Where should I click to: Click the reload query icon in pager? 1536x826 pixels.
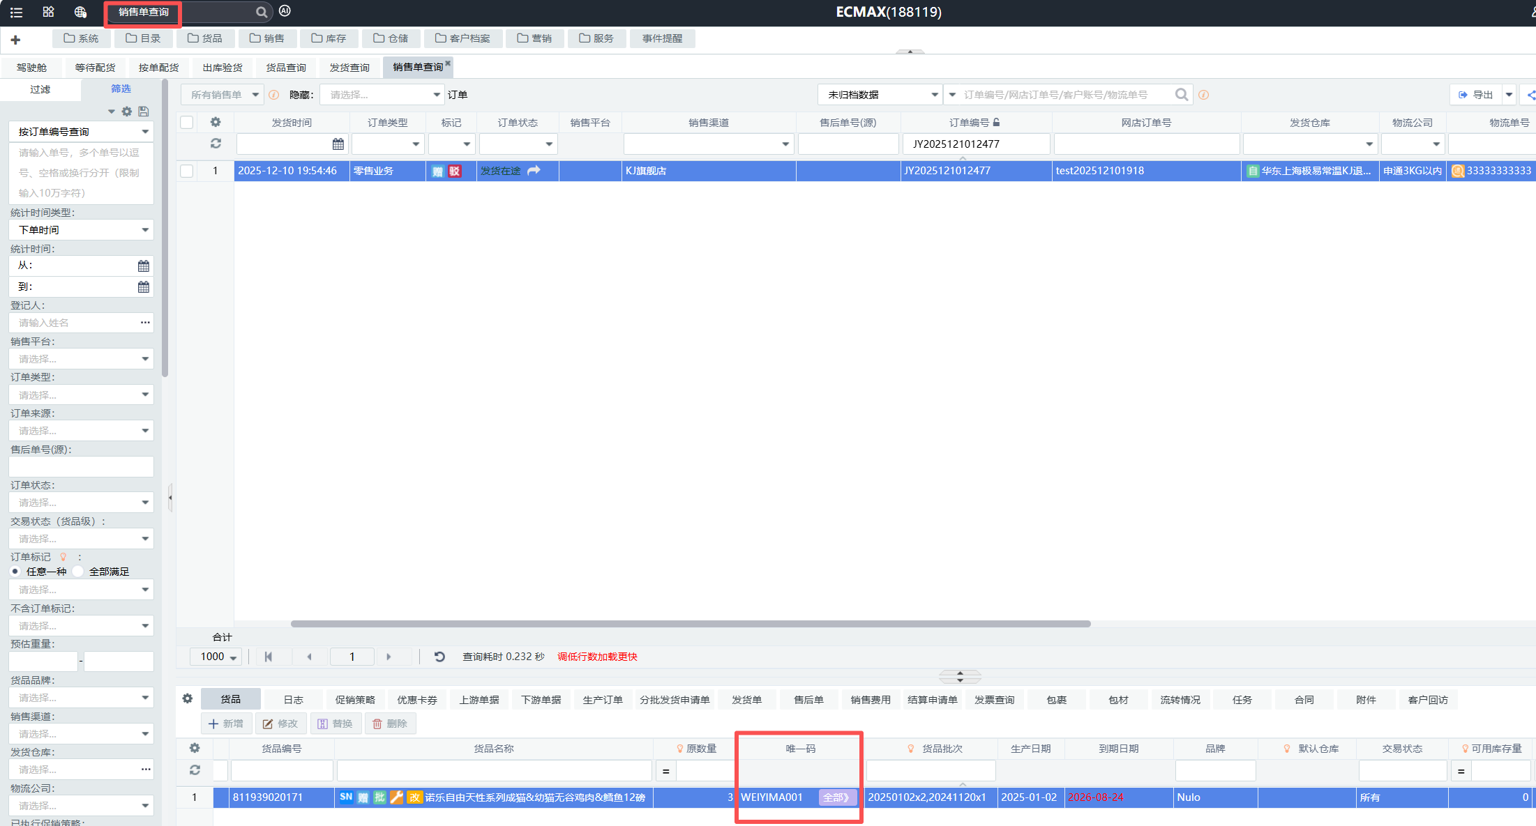click(439, 657)
